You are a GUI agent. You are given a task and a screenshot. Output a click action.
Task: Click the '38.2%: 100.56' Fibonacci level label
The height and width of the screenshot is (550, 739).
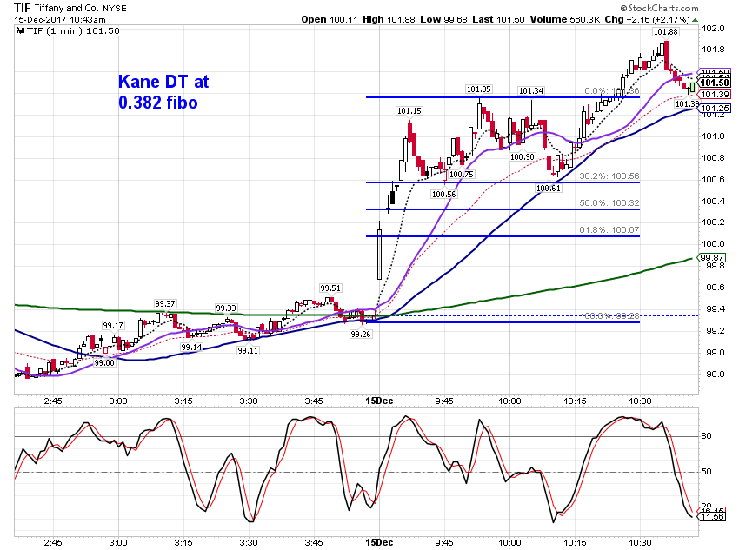pos(609,176)
